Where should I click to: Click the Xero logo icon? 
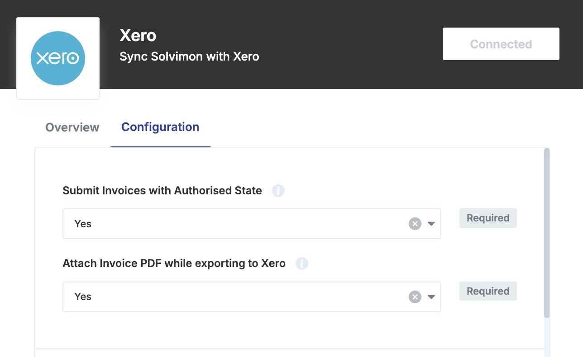pyautogui.click(x=58, y=58)
